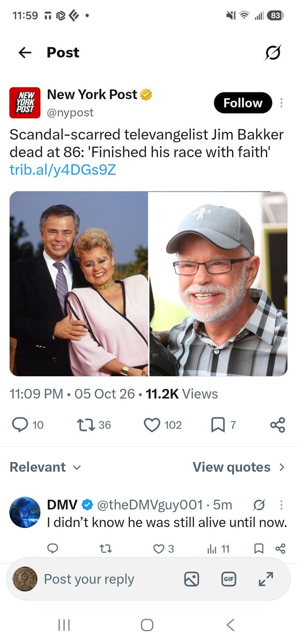297x644 pixels.
Task: Open View quotes
Action: tap(239, 467)
